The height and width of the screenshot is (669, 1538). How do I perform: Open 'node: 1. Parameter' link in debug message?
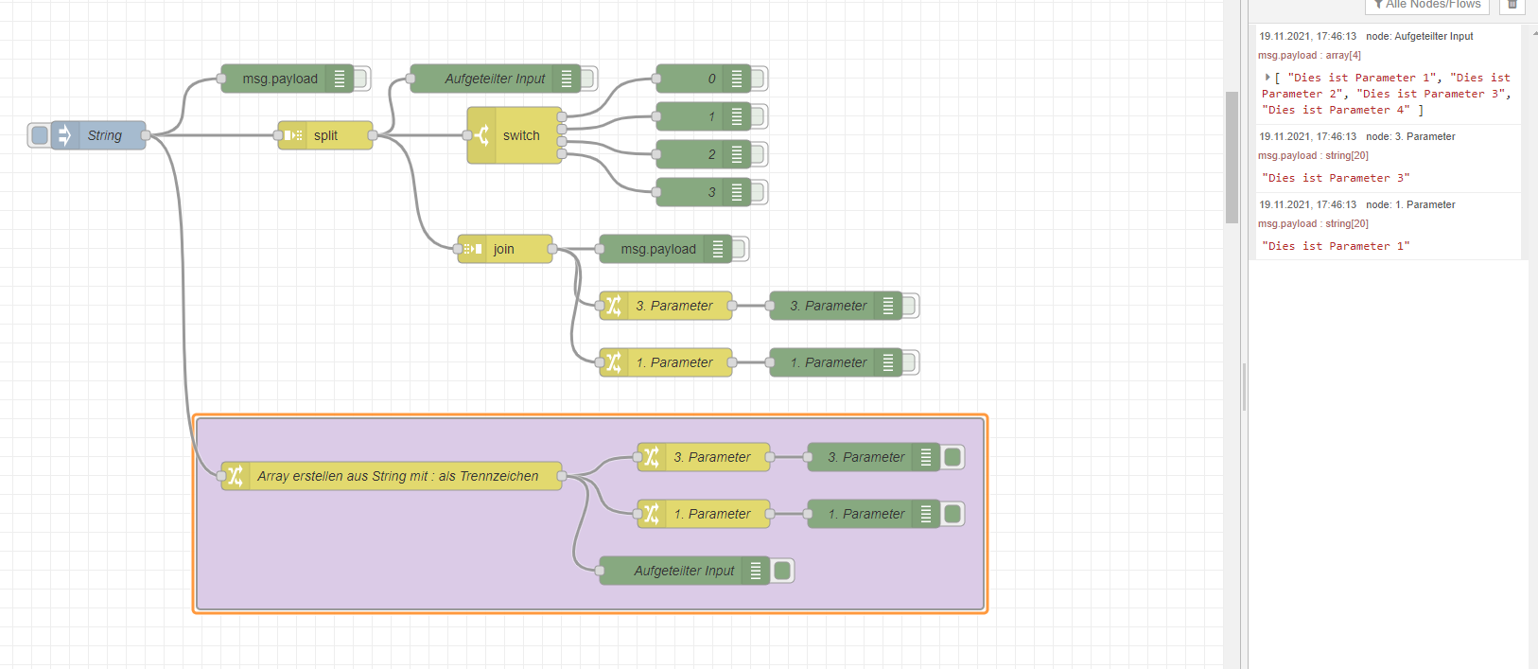point(1410,204)
